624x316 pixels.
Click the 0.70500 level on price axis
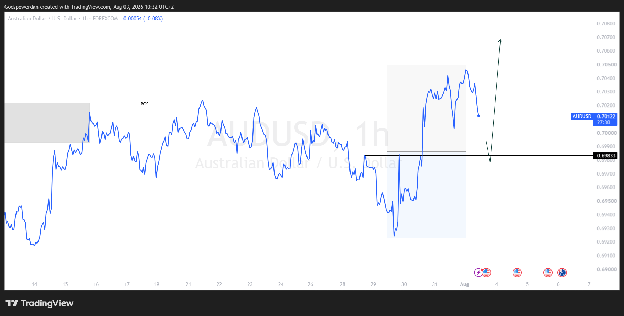click(x=606, y=65)
